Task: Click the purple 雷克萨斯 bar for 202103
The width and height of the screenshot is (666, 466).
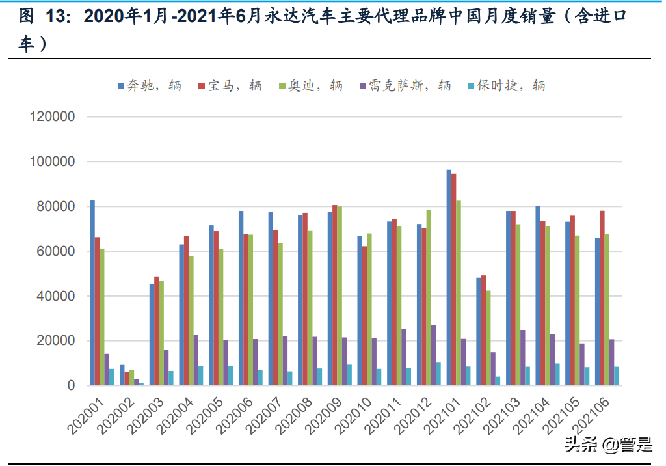Action: (523, 357)
